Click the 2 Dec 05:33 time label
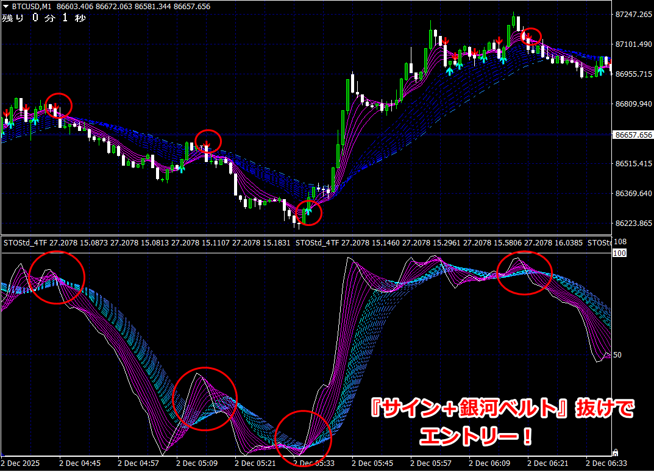The image size is (654, 472). point(315,463)
